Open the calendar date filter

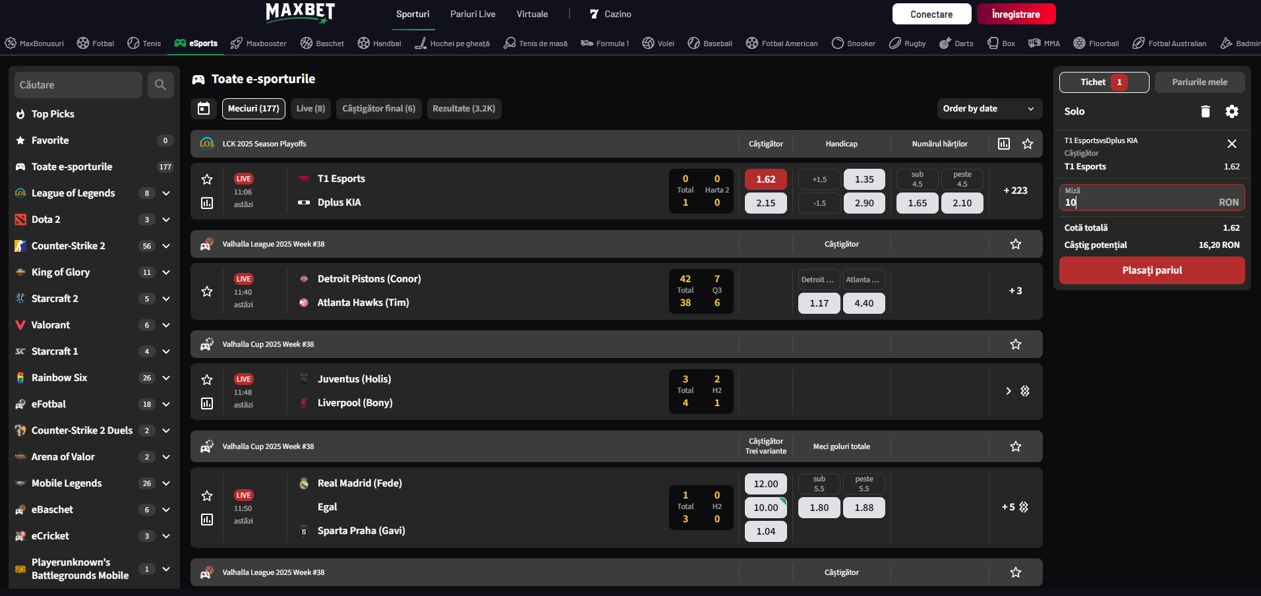(204, 109)
